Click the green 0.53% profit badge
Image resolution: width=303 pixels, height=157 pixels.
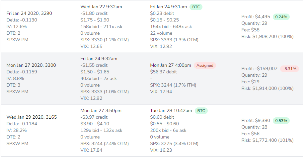pyautogui.click(x=281, y=120)
